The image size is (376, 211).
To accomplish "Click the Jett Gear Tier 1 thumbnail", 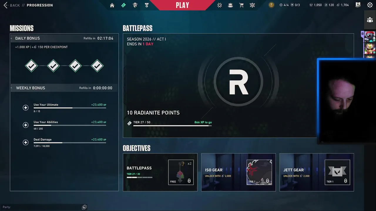I will pos(337,172).
